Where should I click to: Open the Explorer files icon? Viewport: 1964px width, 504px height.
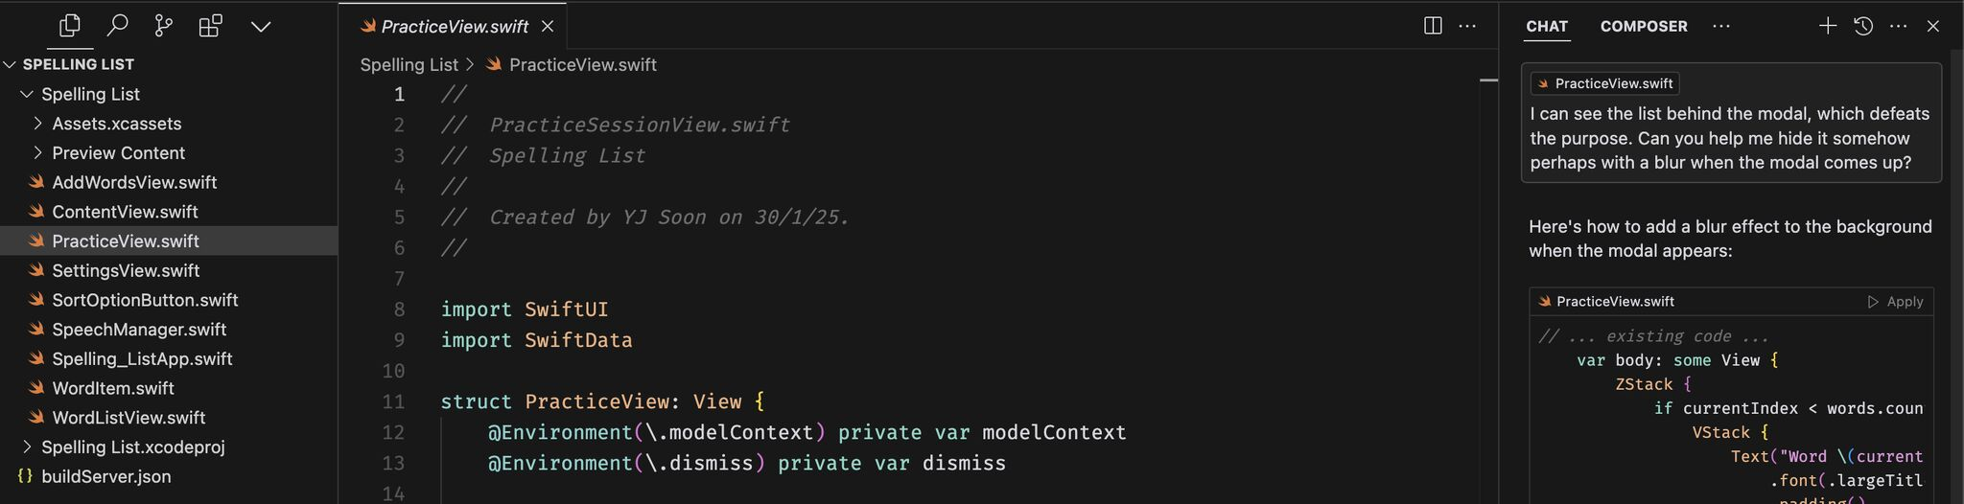pos(70,26)
